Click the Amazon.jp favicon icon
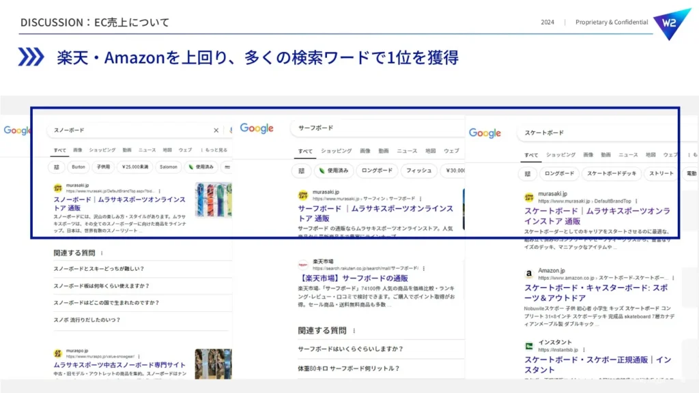The image size is (699, 393). (x=529, y=274)
